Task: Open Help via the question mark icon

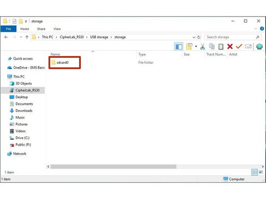Action: coord(262,29)
